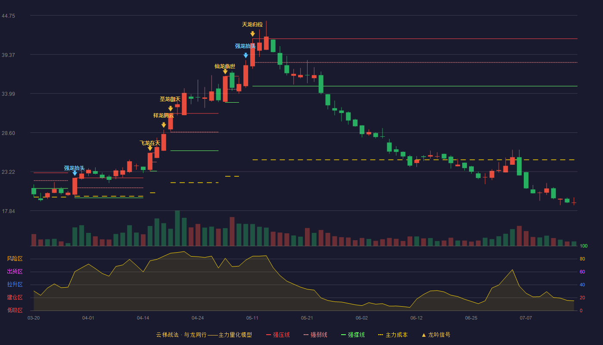
Task: Click the red 0 indicator scale value
Action: pyautogui.click(x=581, y=310)
